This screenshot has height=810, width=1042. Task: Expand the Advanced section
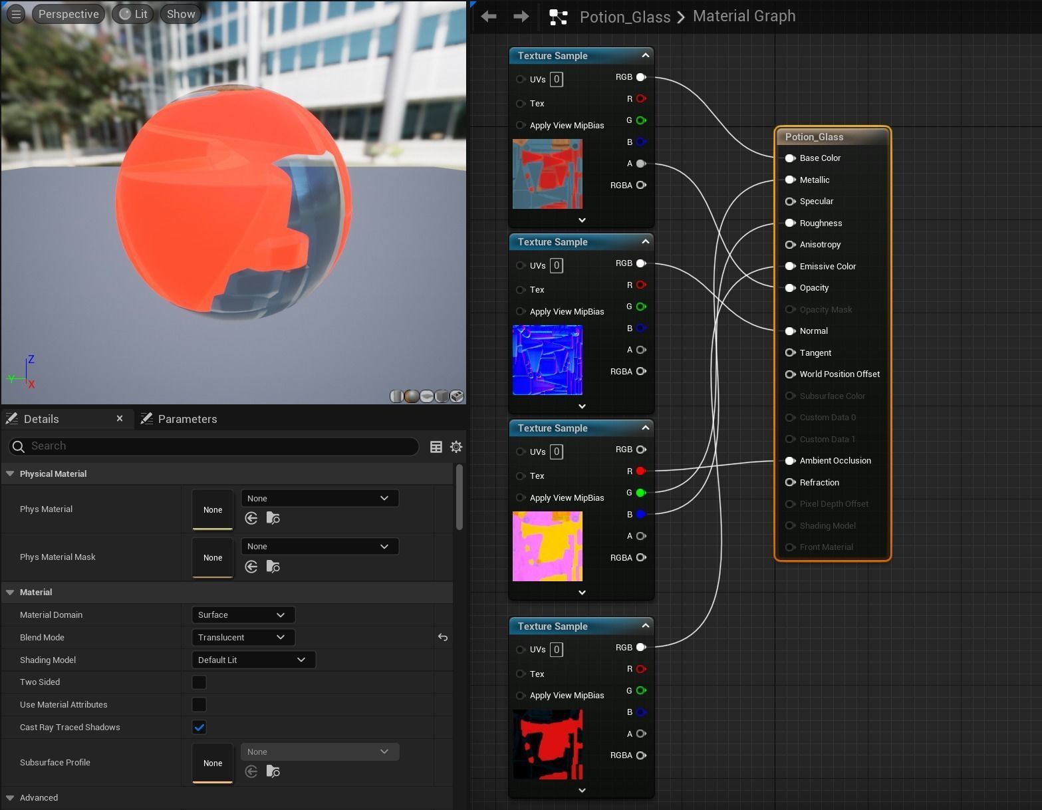pos(10,797)
